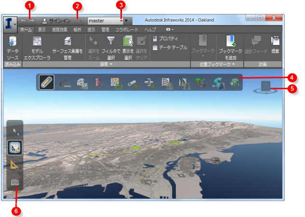Screen dimensions: 305x217
Task: Open the 解析 ribbon tab
Action: tap(77, 30)
